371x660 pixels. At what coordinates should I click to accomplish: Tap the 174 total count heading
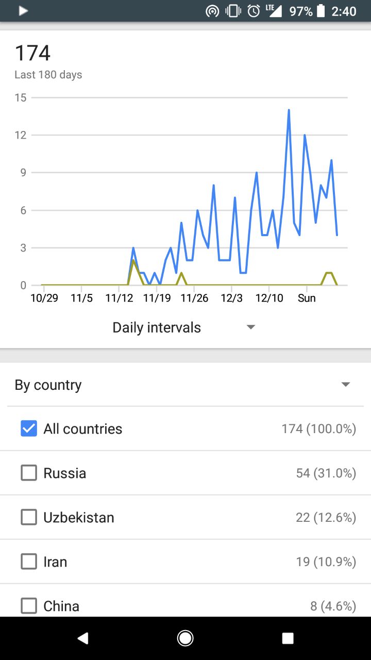pyautogui.click(x=32, y=53)
